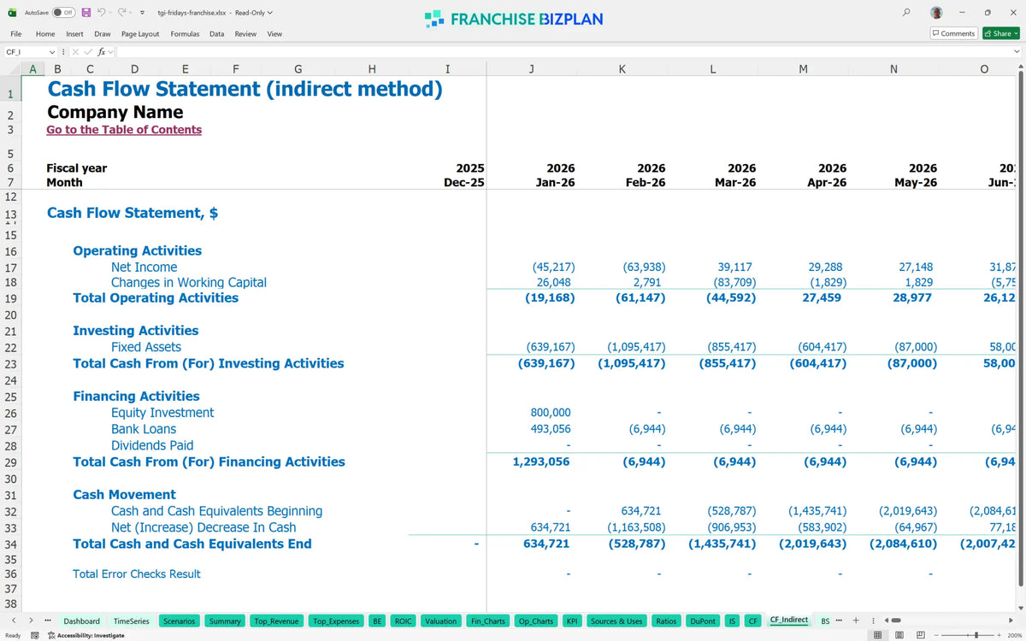Click the zoom in plus button
Screen dimensions: 1026x641
point(997,635)
